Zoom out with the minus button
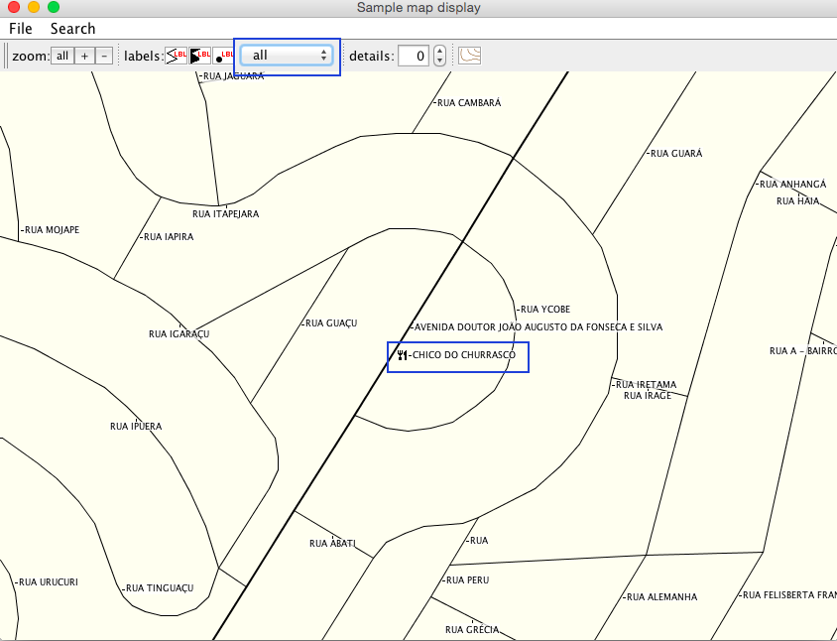 (x=104, y=57)
